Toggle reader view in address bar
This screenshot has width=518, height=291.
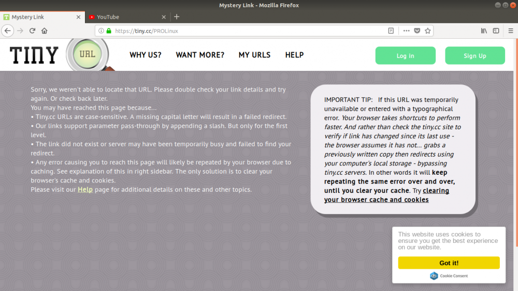click(391, 30)
